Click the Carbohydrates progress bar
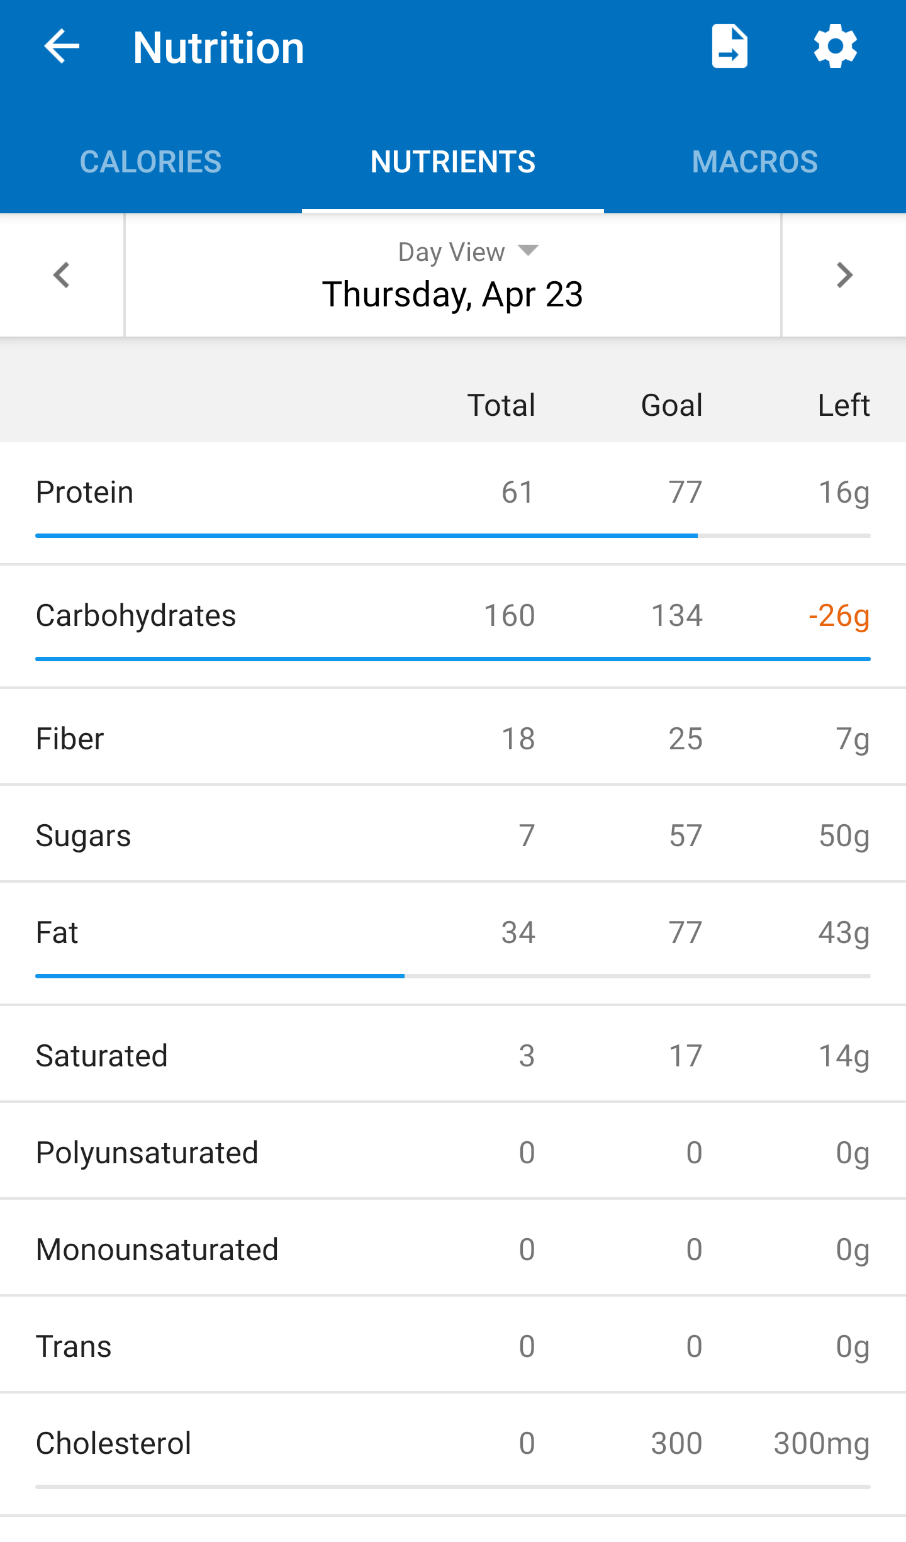 tap(452, 659)
